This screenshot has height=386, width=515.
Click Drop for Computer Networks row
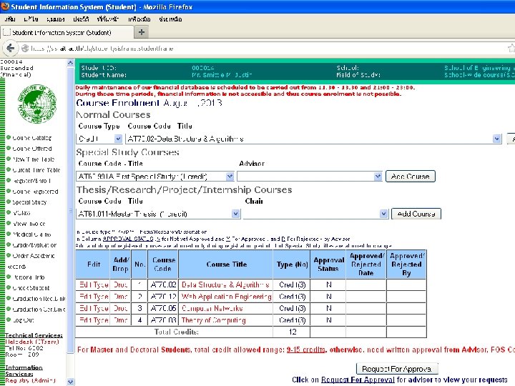(x=121, y=308)
